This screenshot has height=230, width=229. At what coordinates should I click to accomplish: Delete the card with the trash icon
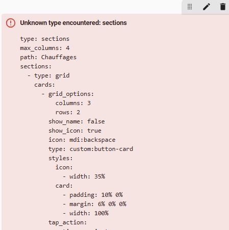[x=223, y=7]
